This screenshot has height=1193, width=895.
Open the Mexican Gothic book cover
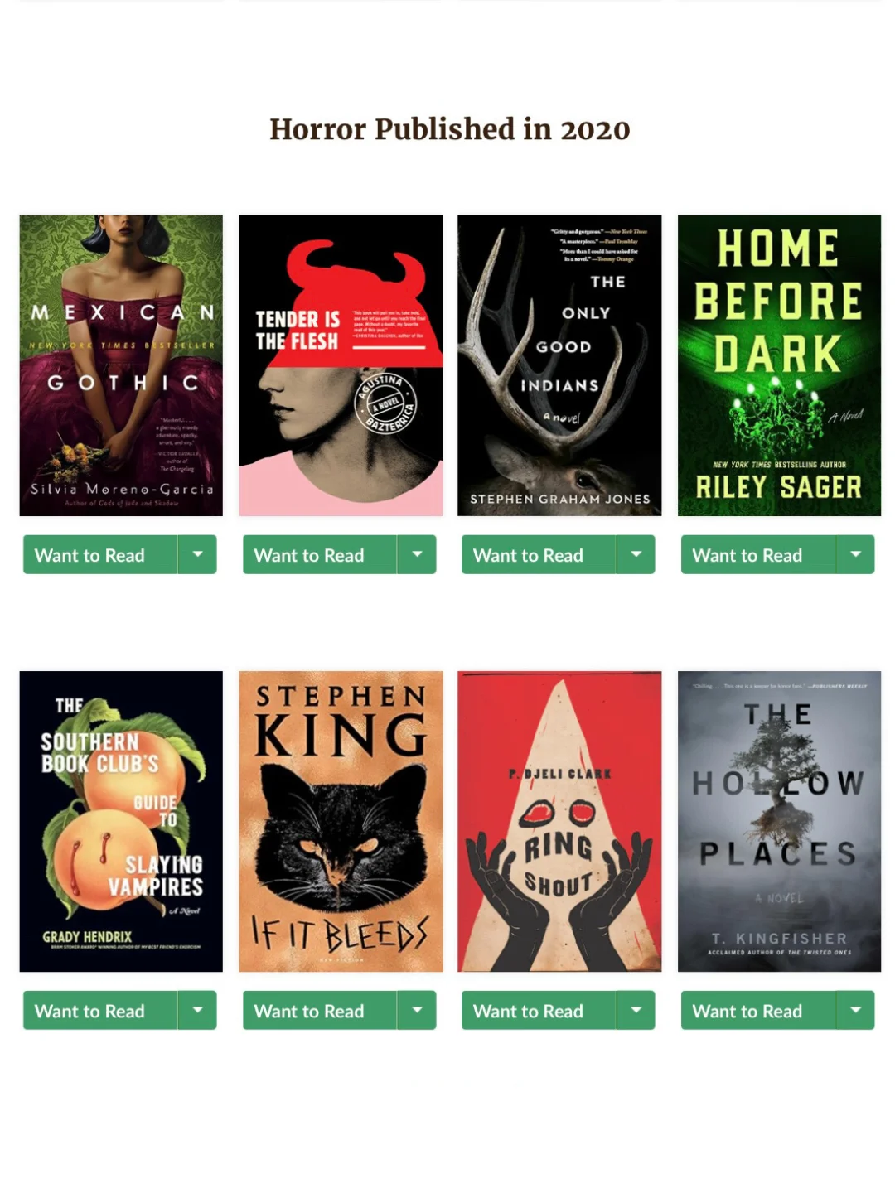click(x=121, y=365)
